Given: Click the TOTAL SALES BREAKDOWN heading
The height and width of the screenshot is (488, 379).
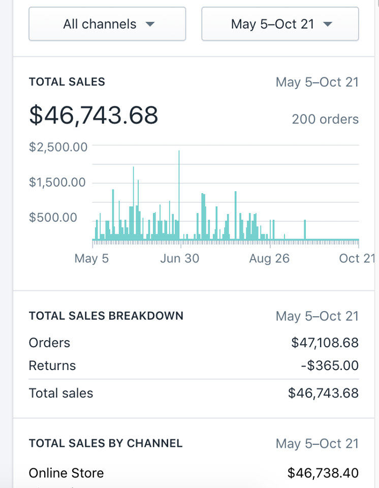Looking at the screenshot, I should tap(106, 316).
